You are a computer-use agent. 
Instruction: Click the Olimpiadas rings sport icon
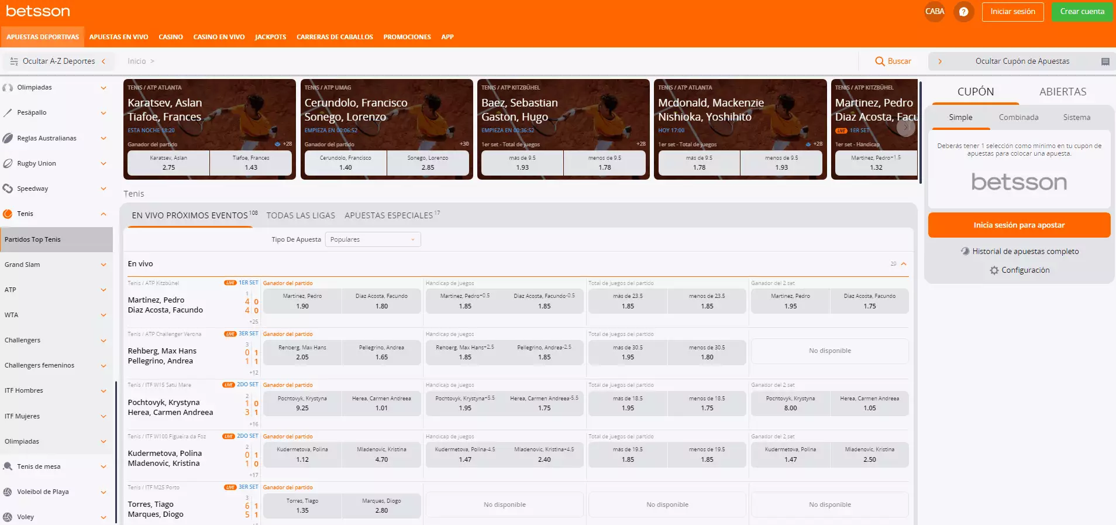8,88
